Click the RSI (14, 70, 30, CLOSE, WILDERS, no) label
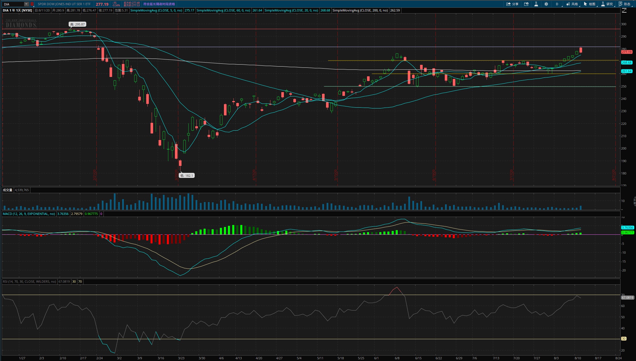 click(x=30, y=282)
